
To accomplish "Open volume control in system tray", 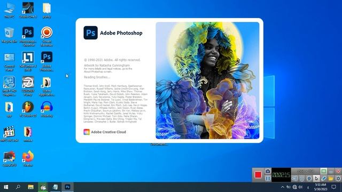I will coord(300,187).
